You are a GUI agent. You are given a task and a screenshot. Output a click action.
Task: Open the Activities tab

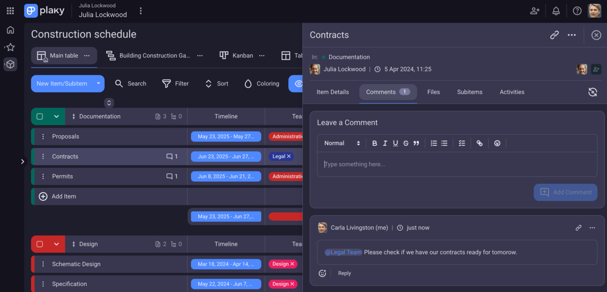point(511,92)
